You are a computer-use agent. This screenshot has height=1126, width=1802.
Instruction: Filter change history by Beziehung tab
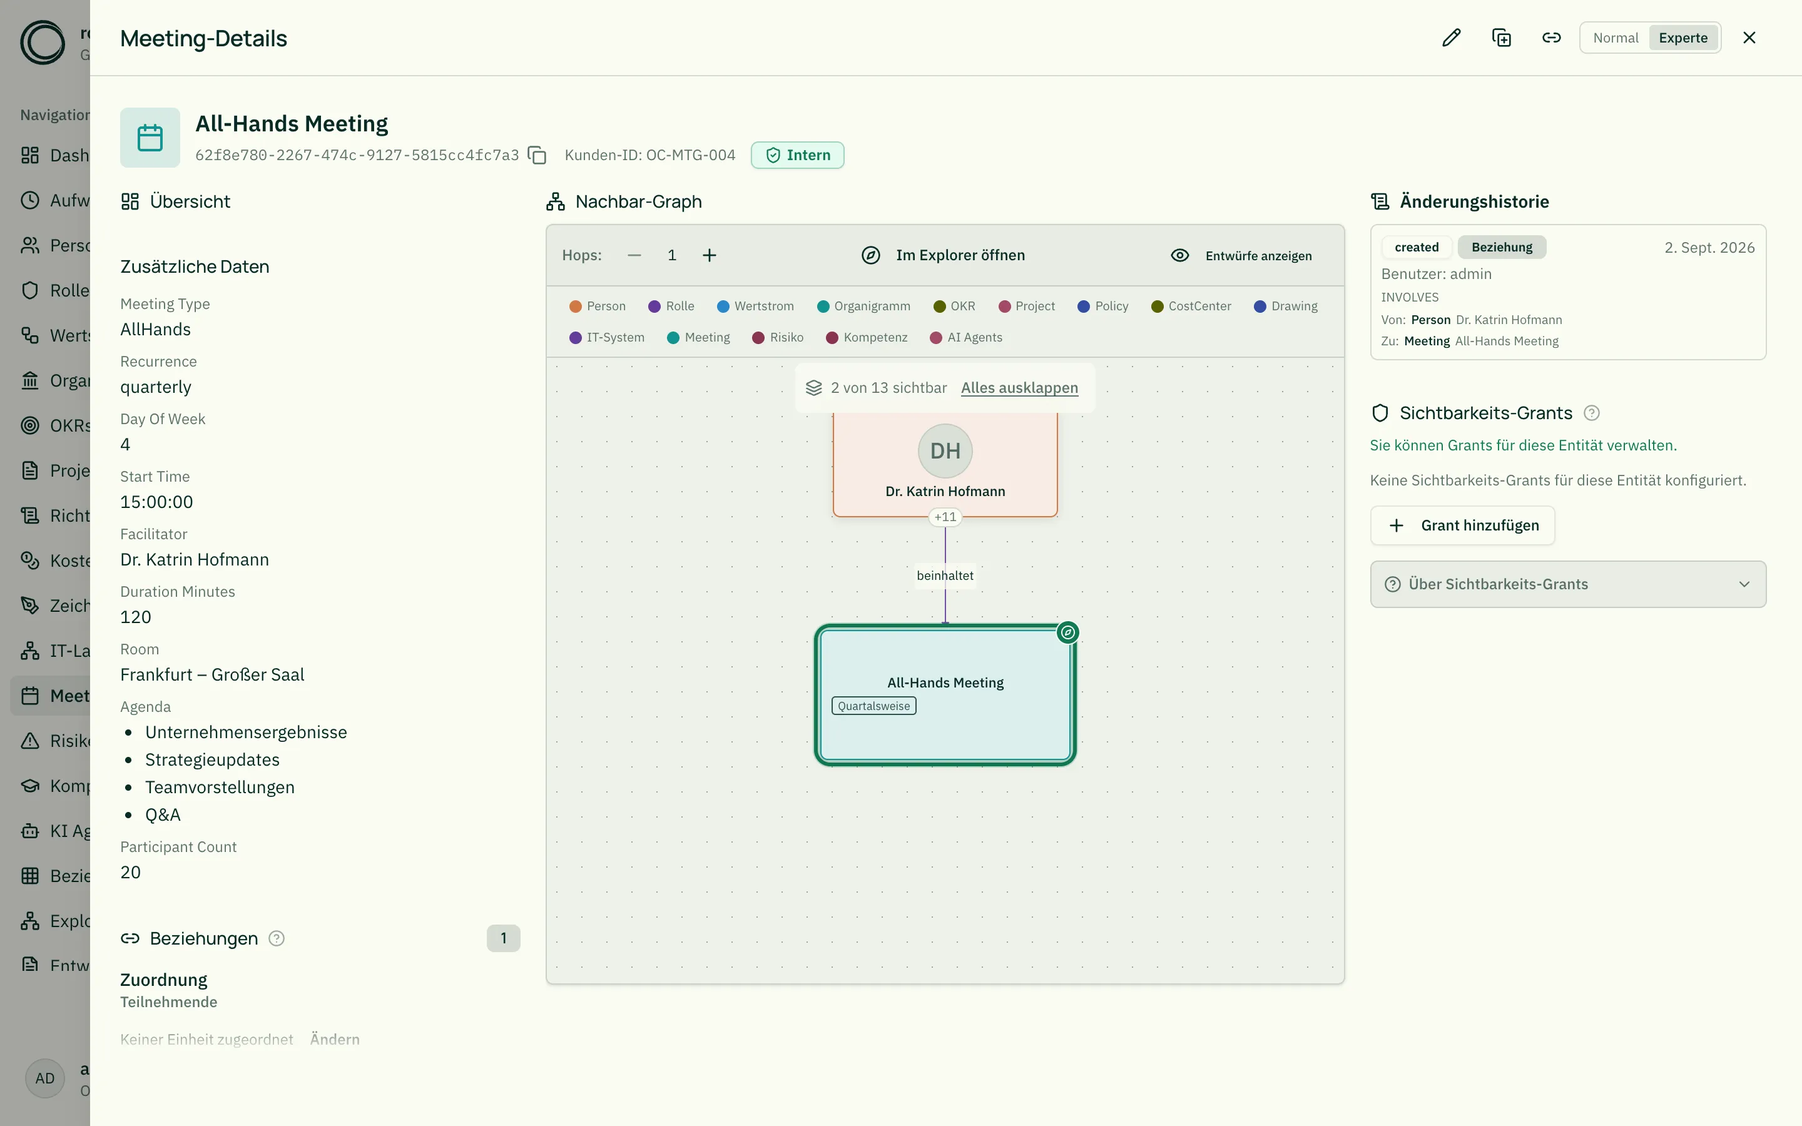[x=1501, y=247]
